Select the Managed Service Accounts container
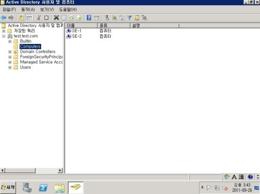 pos(42,62)
